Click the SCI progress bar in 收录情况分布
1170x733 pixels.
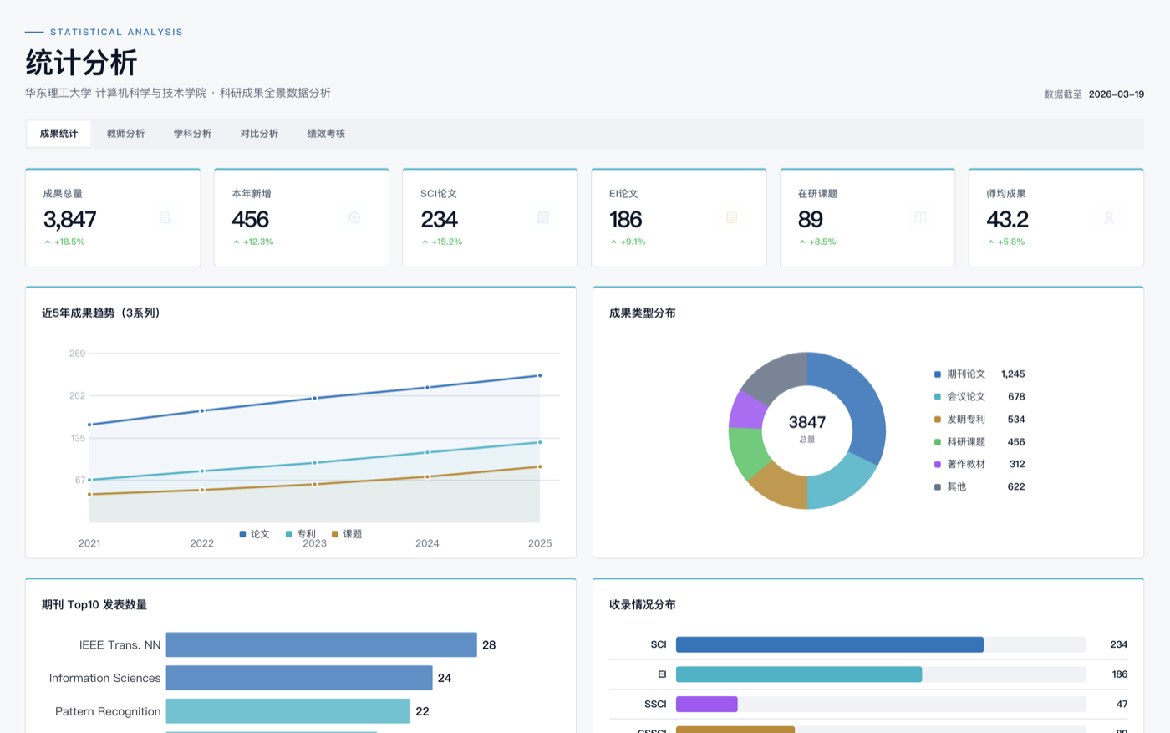coord(829,645)
